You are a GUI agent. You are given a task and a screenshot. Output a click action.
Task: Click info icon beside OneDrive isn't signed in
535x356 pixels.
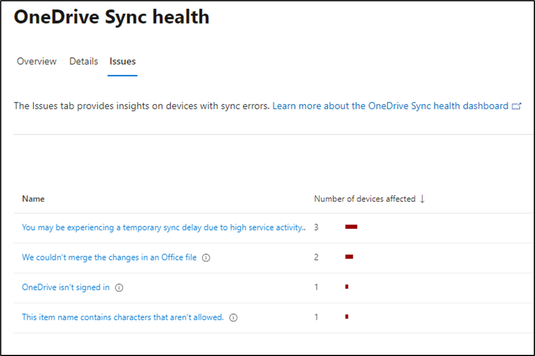[x=119, y=288]
